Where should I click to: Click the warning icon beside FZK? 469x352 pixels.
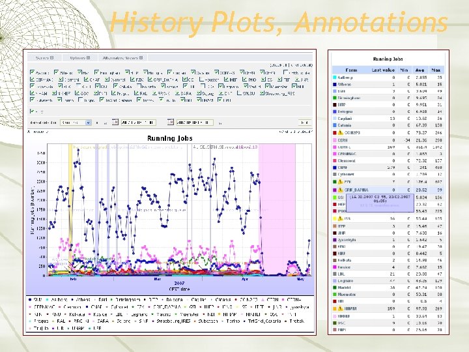[340, 182]
